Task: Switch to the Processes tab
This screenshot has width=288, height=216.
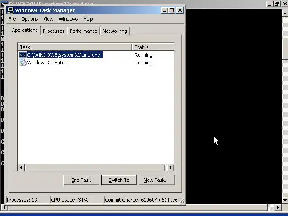Action: [x=54, y=31]
